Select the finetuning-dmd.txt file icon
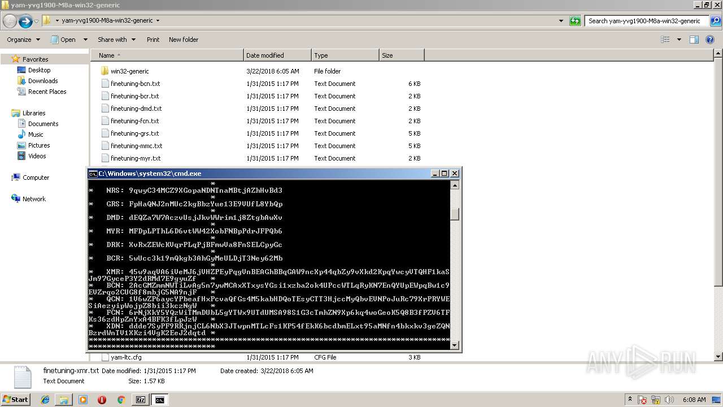 [x=104, y=109]
